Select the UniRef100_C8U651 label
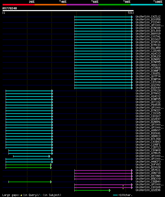Viewport: 165px width, 197px height. tap(148, 73)
